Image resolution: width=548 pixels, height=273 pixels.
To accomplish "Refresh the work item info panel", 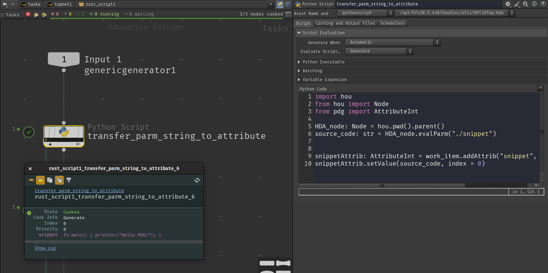I will click(197, 180).
